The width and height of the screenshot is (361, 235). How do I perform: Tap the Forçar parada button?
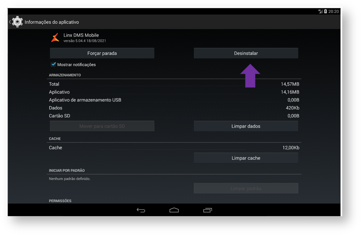[102, 53]
